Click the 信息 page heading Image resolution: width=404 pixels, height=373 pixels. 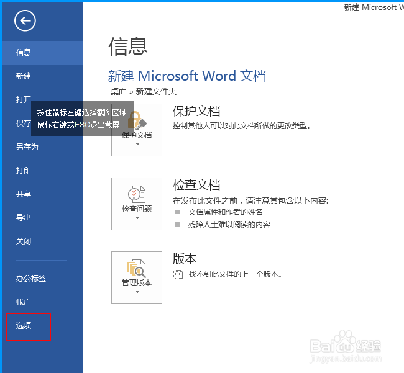(128, 47)
